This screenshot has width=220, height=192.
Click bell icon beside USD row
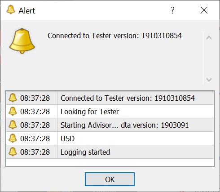(13, 138)
